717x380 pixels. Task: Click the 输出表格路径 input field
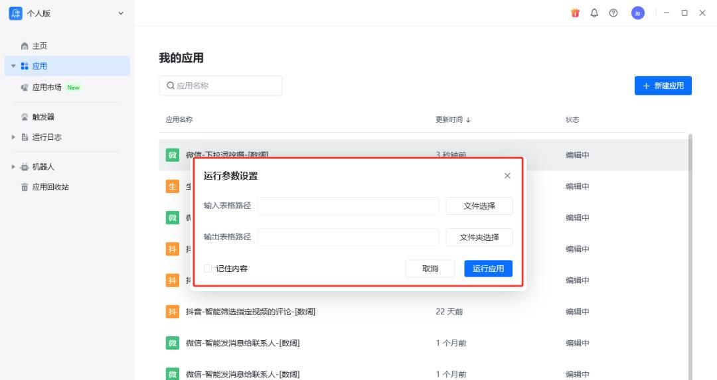(x=349, y=237)
